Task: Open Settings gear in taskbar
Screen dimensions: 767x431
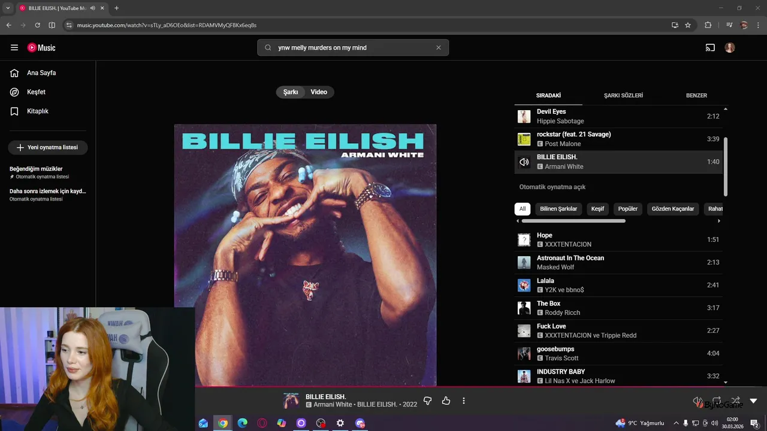Action: point(340,423)
